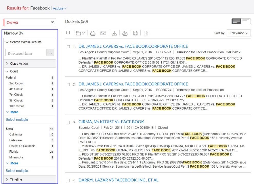Viewport: 254px width, 184px height.
Task: Check the box for result 2
Action: [68, 84]
